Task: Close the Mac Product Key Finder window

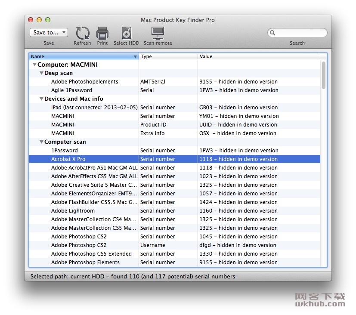Action: pyautogui.click(x=31, y=20)
